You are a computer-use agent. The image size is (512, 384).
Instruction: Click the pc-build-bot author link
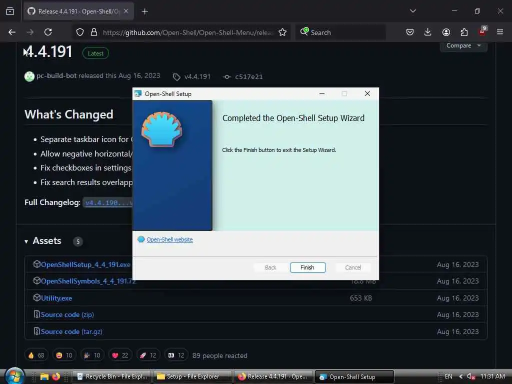(56, 76)
